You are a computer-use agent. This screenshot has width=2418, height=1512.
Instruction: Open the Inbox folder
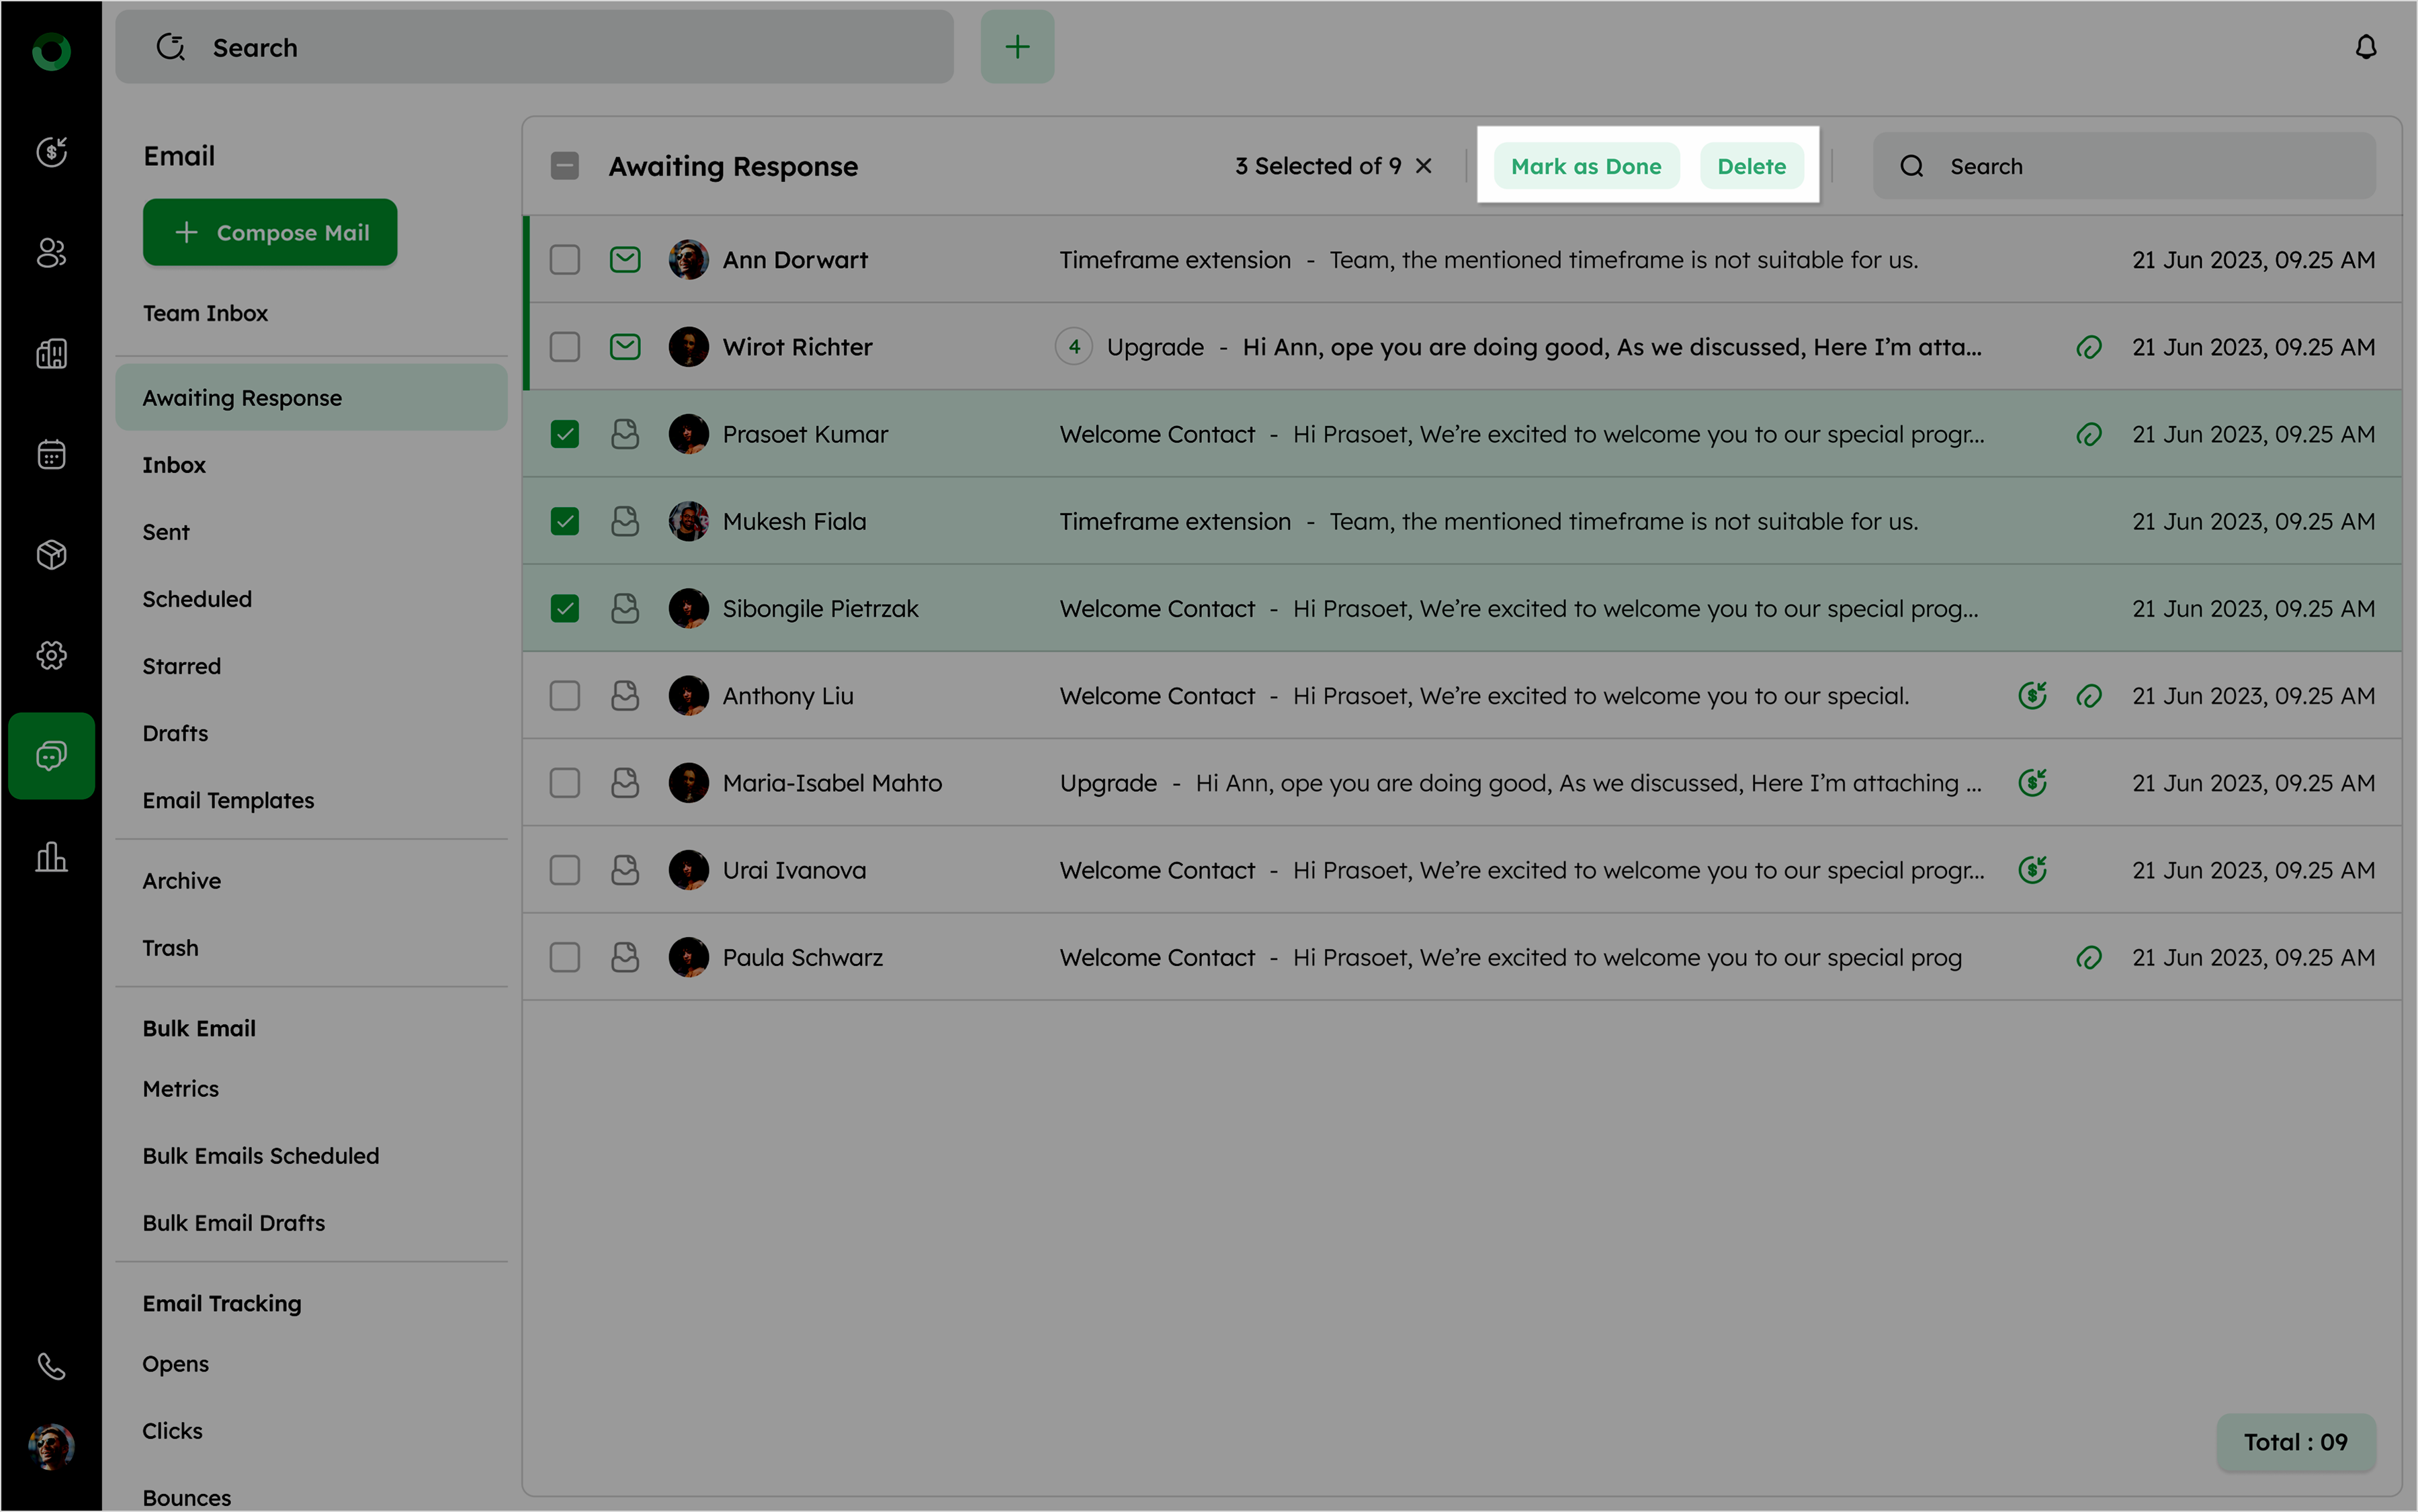click(x=174, y=465)
